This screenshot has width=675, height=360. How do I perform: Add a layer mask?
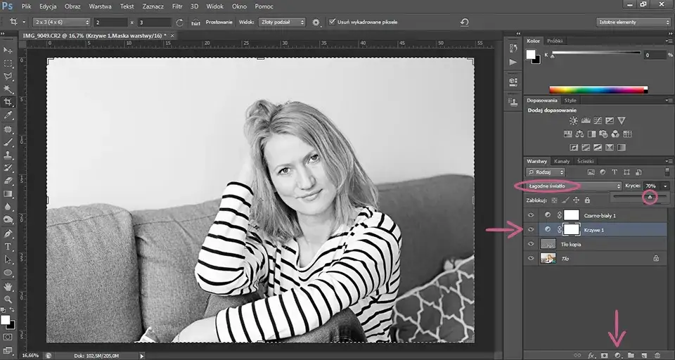(x=605, y=355)
